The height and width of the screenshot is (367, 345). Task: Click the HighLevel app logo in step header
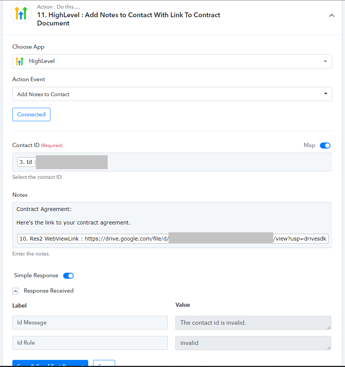[x=21, y=13]
